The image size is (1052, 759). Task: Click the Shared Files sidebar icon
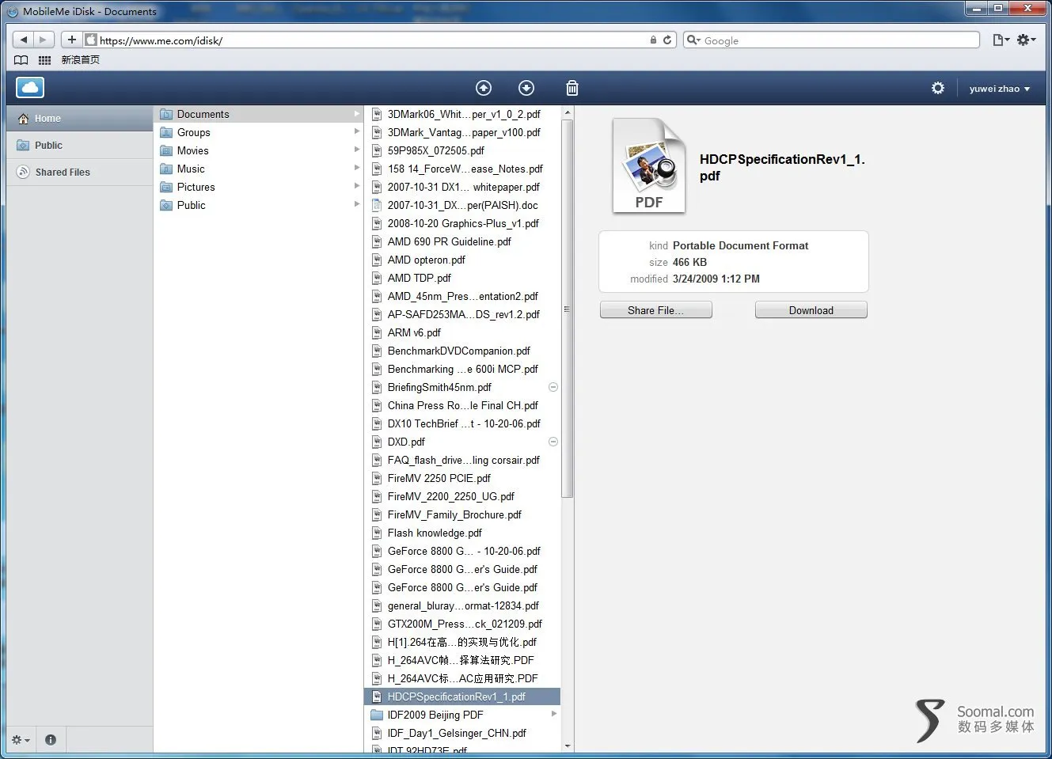tap(22, 172)
